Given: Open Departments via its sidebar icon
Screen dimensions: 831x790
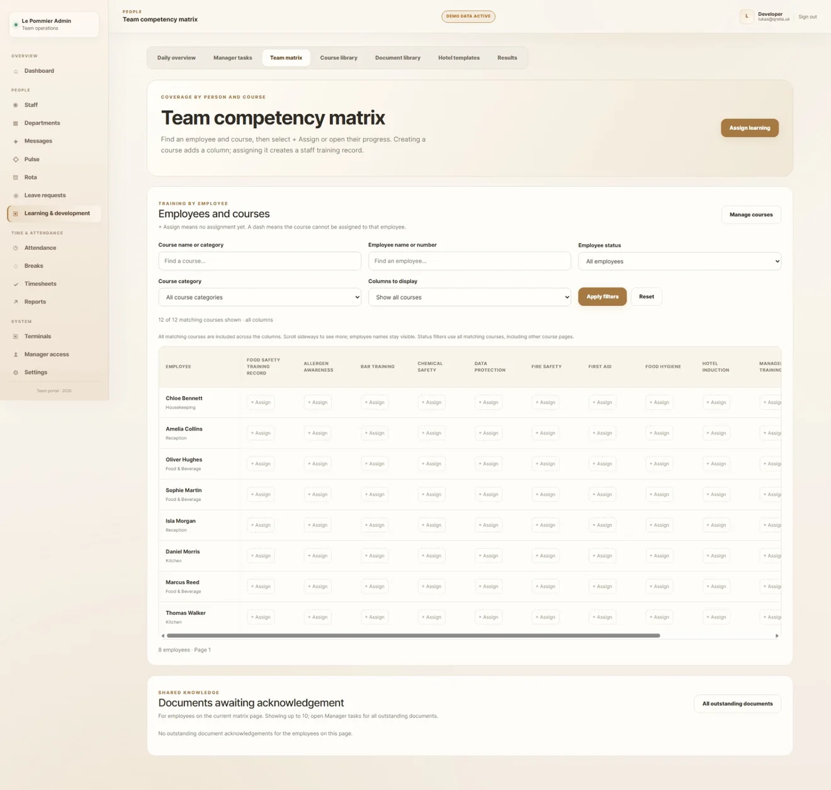Looking at the screenshot, I should pyautogui.click(x=16, y=123).
